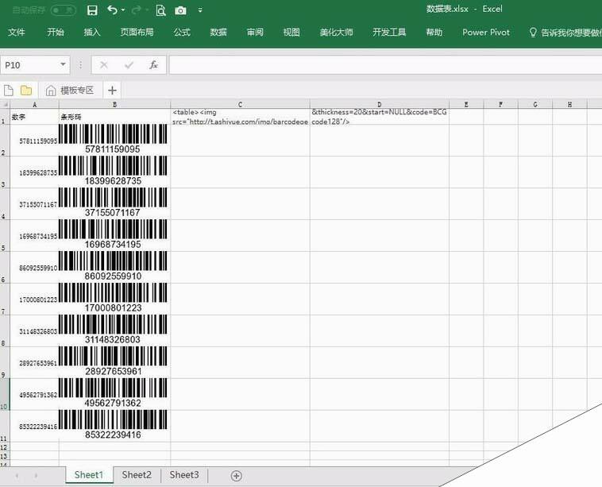Open Insert Function fx button
Viewport: 602px width, 487px height.
point(153,65)
